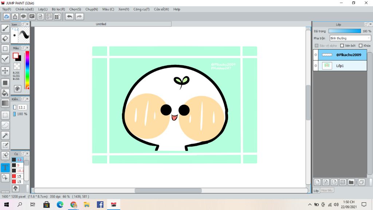Open the Xem(V) menu
373x210 pixels.
click(124, 9)
